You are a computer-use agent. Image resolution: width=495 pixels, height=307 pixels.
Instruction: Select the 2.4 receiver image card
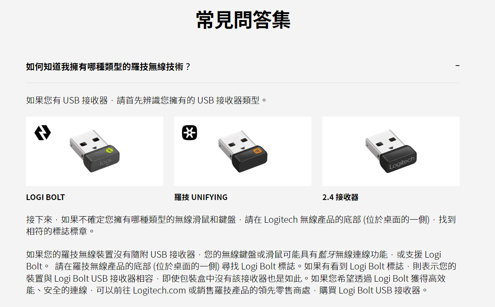[391, 151]
